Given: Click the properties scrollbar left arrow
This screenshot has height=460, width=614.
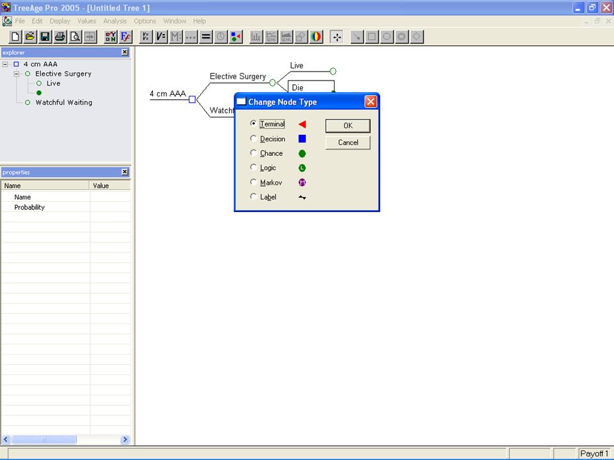Looking at the screenshot, I should pyautogui.click(x=6, y=440).
